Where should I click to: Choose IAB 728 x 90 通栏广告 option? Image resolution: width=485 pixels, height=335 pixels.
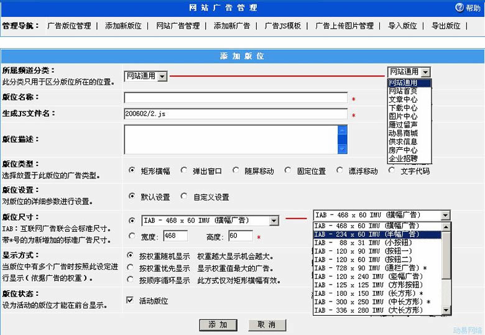click(x=377, y=268)
